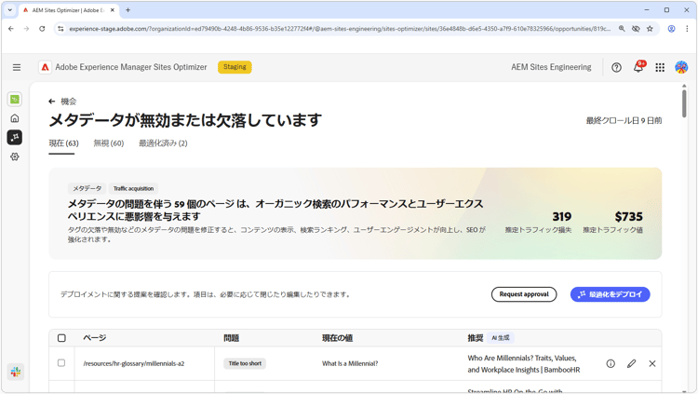Click the Staging badge
Screen dimensions: 698x394
tap(235, 67)
